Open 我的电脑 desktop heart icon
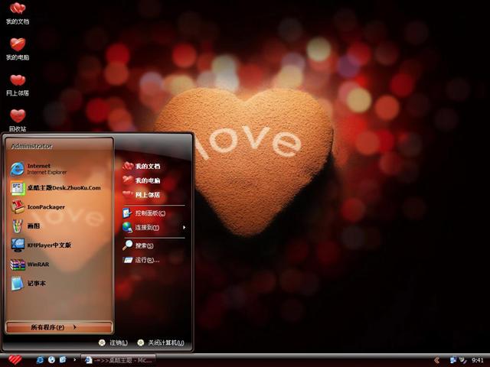 pos(18,49)
